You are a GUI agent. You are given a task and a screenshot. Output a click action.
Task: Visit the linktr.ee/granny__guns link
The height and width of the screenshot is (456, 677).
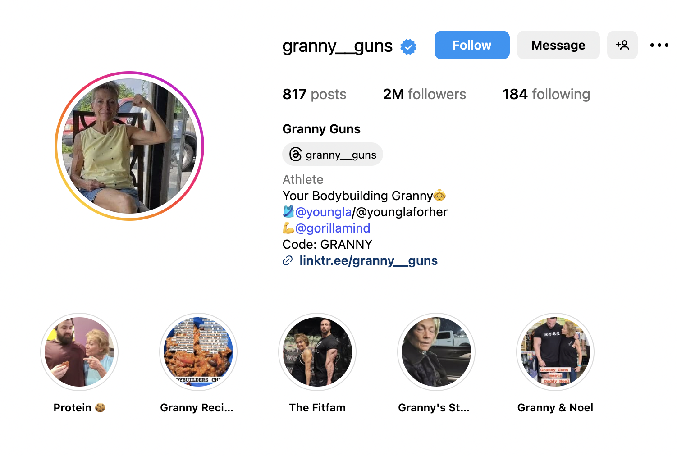click(x=368, y=261)
